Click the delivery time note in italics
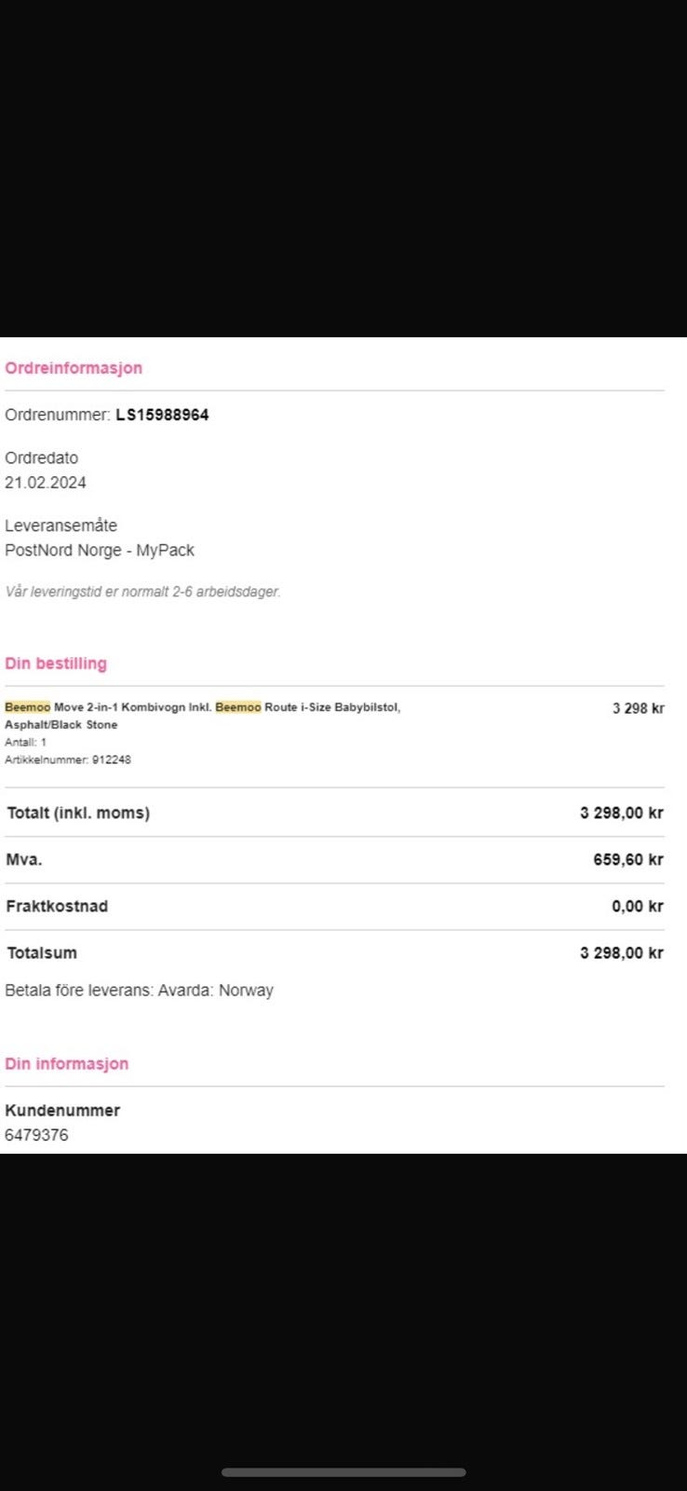 (142, 592)
